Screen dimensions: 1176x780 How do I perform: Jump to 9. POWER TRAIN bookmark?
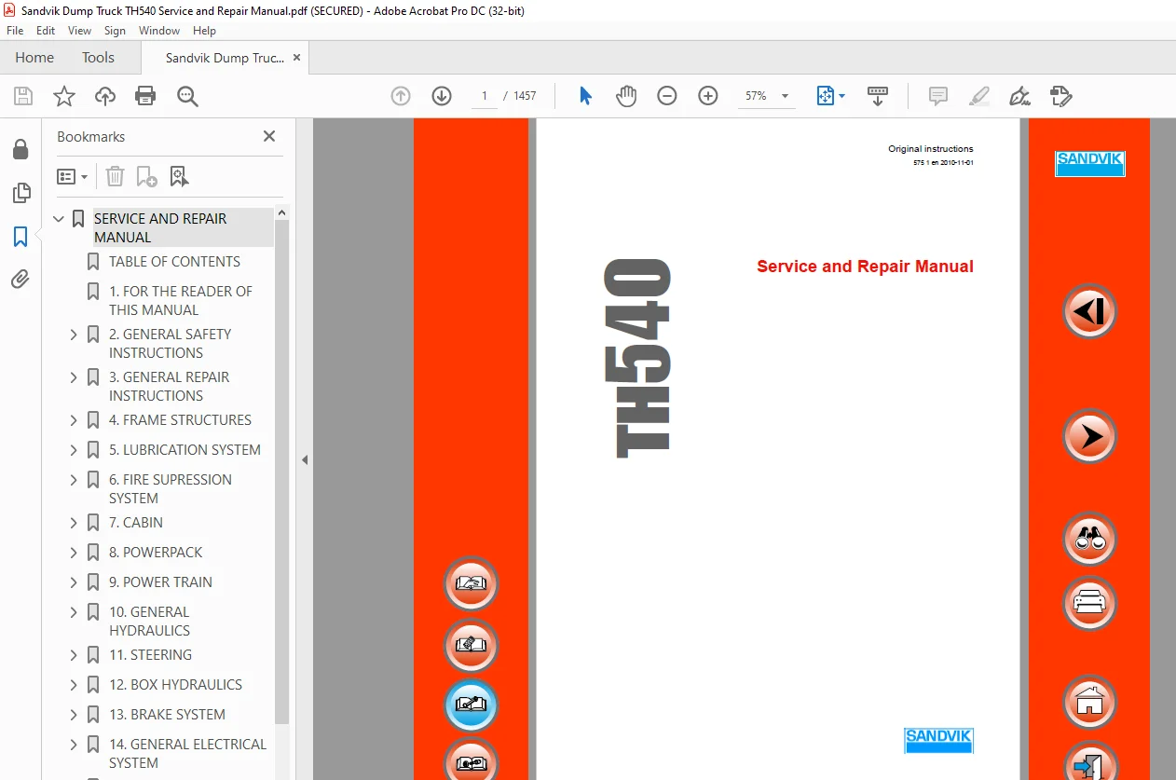160,582
